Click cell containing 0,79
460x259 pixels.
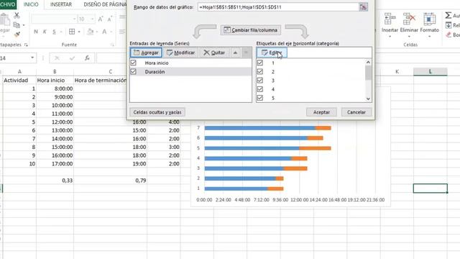(x=110, y=181)
